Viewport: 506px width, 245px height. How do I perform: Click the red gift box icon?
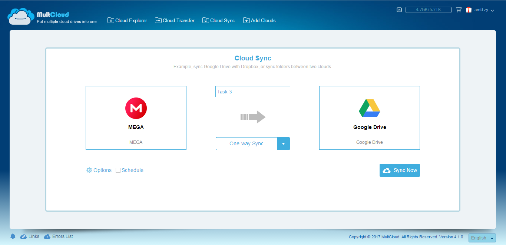[469, 10]
